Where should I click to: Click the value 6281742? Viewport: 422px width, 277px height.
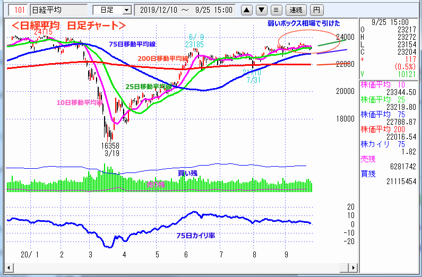pos(403,167)
